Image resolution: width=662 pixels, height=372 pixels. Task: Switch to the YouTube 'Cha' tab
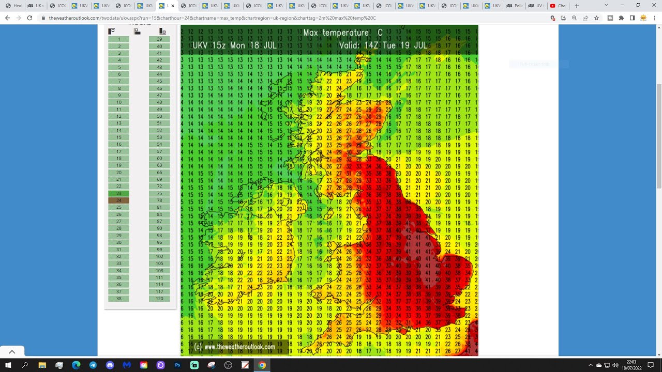coord(559,6)
